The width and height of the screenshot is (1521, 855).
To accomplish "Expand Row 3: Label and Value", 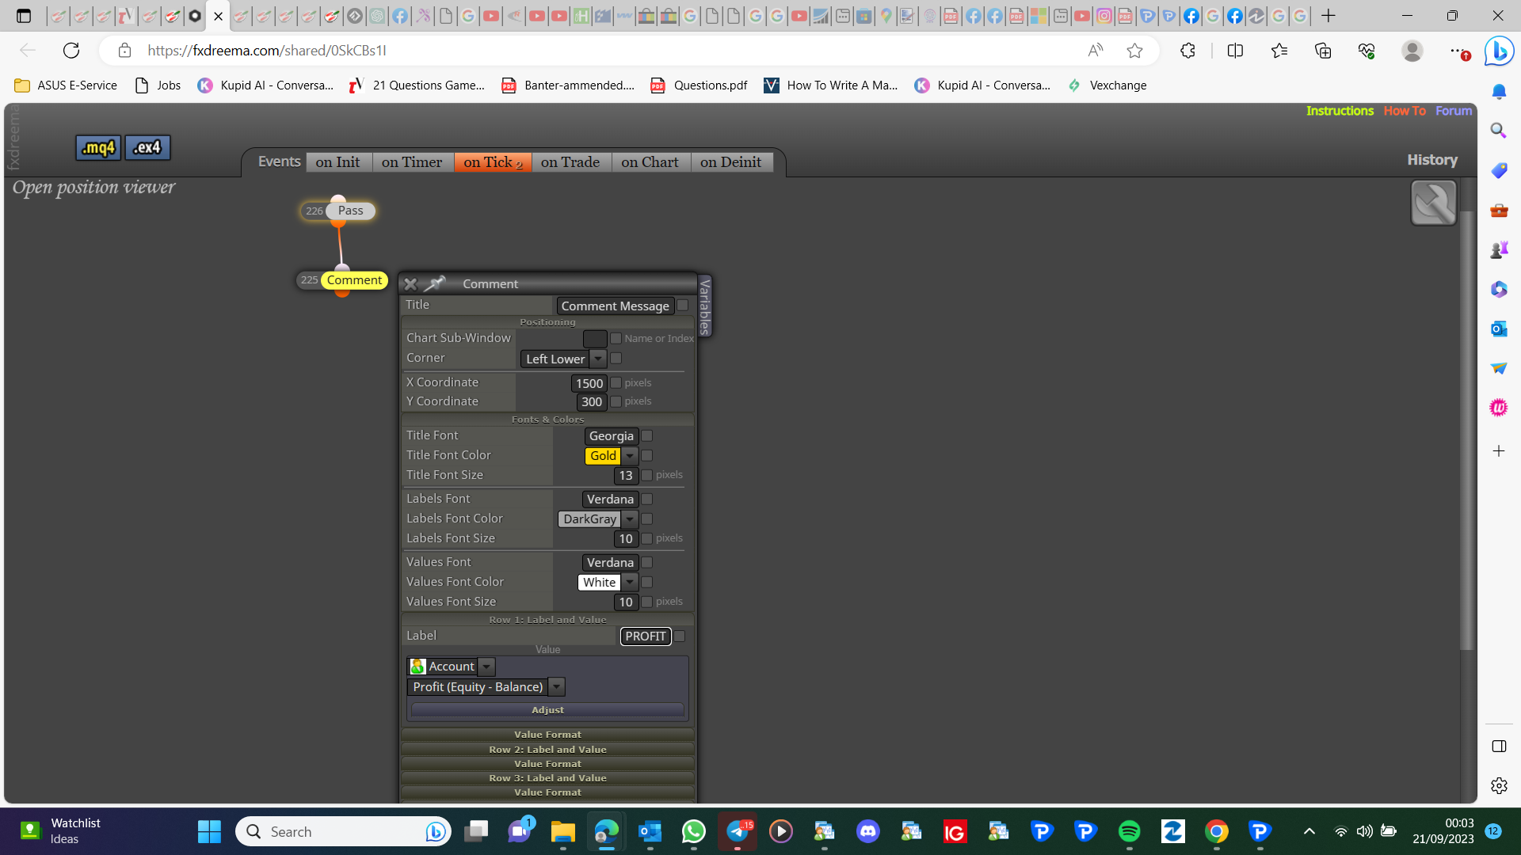I will tap(547, 777).
